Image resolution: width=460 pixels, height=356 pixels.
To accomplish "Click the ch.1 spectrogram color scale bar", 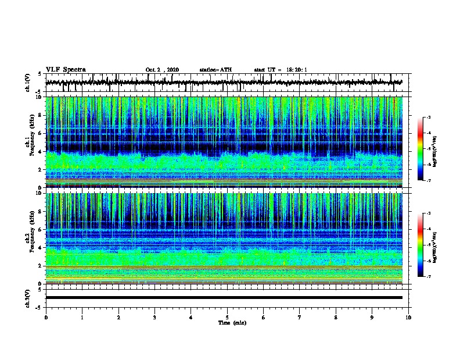I will (421, 149).
